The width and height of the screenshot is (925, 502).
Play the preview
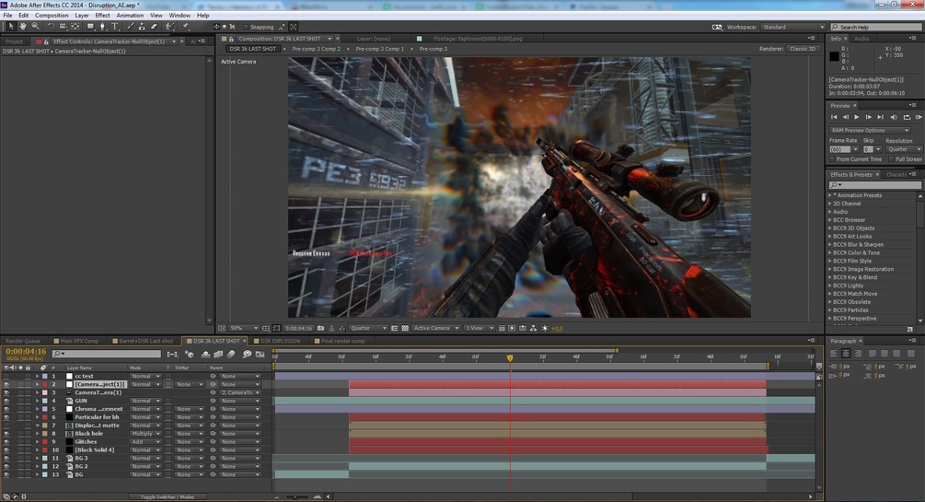tap(857, 118)
